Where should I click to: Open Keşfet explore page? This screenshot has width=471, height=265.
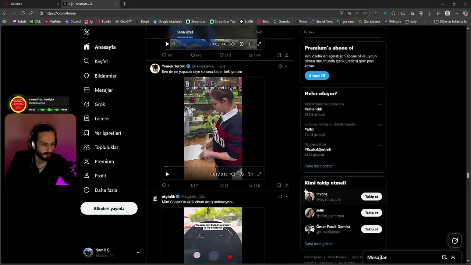point(96,61)
